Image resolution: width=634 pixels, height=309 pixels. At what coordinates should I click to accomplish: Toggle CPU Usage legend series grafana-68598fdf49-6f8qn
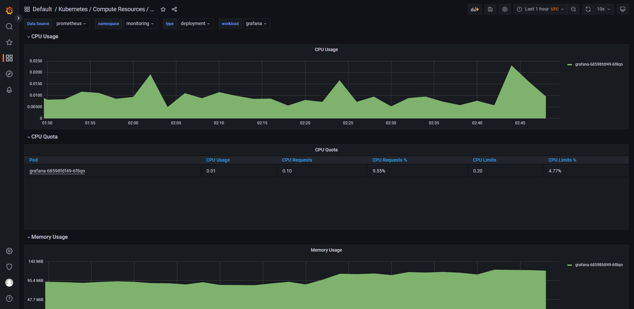pyautogui.click(x=599, y=64)
